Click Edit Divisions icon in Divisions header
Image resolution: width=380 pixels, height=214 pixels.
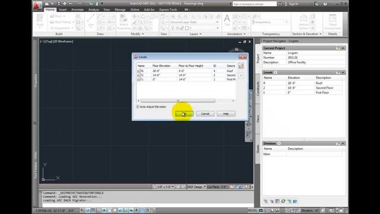click(338, 144)
